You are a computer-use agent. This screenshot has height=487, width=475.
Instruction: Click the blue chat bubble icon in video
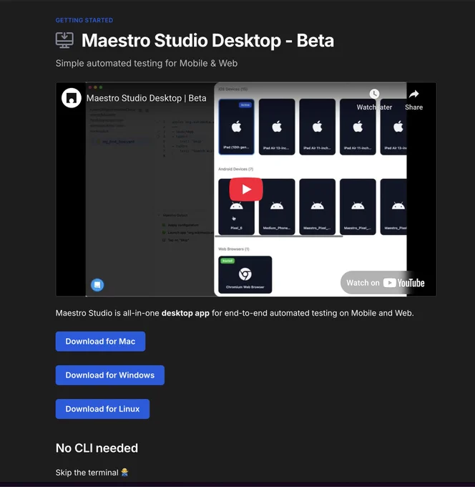[97, 285]
